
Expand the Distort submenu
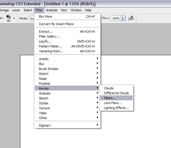(x=67, y=74)
